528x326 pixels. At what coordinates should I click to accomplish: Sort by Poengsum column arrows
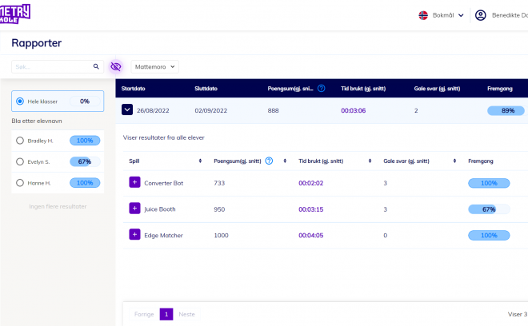pyautogui.click(x=285, y=161)
